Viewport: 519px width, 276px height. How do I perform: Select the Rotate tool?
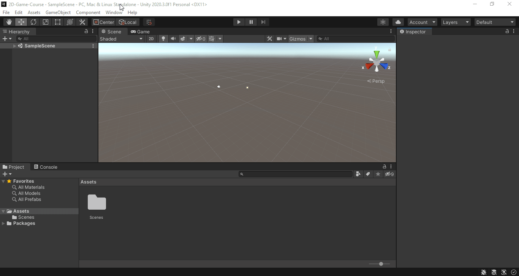[x=33, y=22]
